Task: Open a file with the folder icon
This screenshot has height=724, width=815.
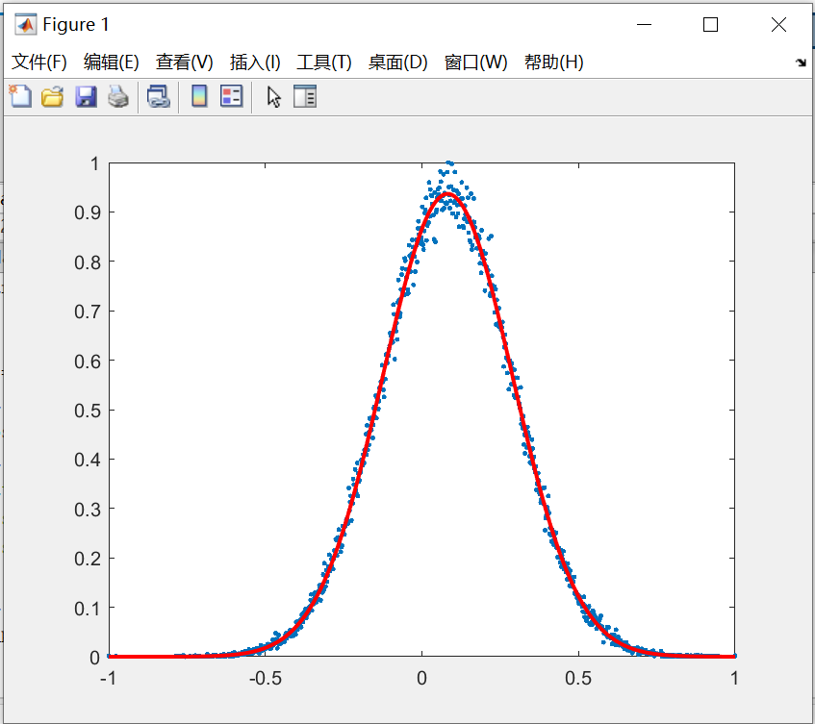Action: pyautogui.click(x=53, y=96)
